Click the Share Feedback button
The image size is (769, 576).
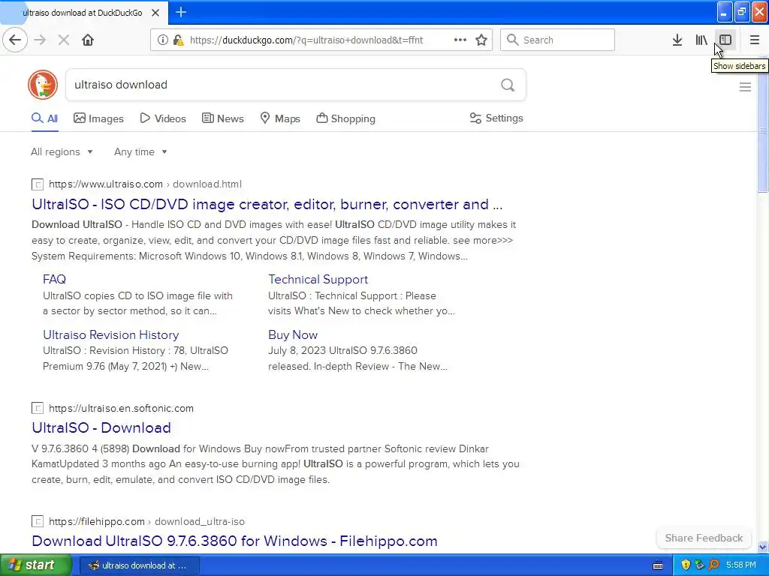(x=704, y=538)
